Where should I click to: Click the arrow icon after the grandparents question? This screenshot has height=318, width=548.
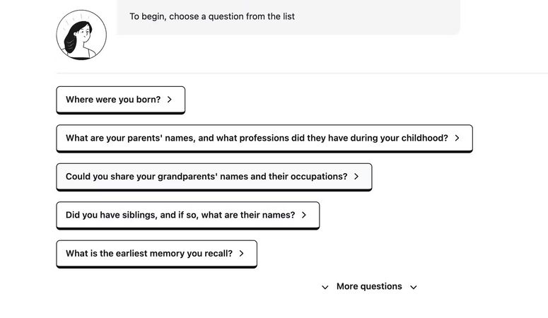[356, 177]
